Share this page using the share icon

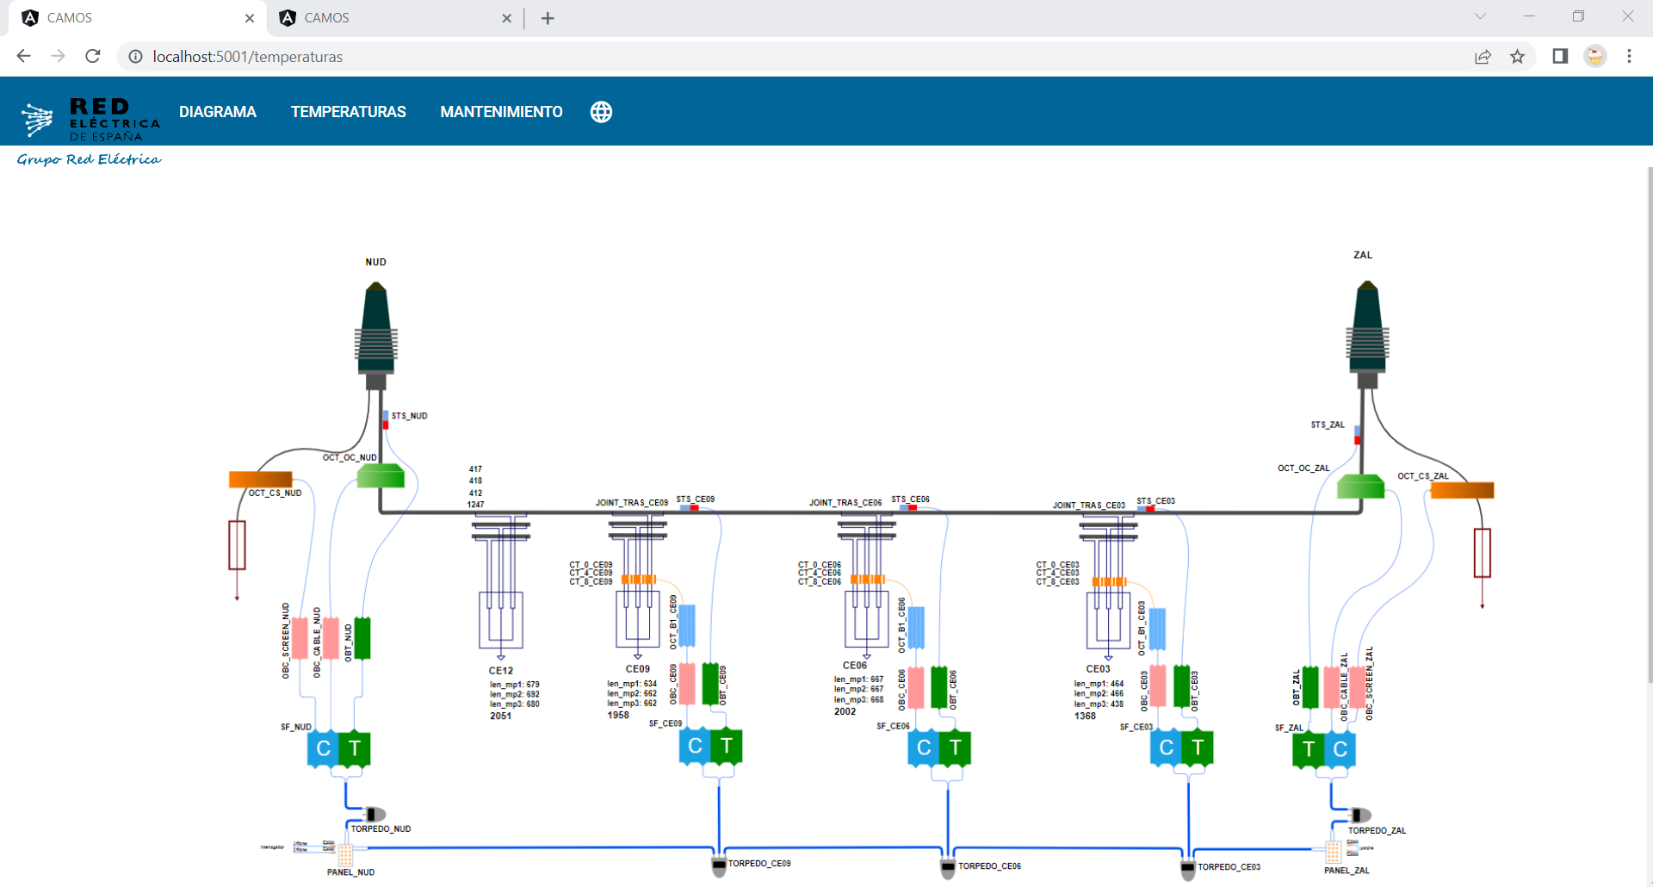coord(1483,56)
